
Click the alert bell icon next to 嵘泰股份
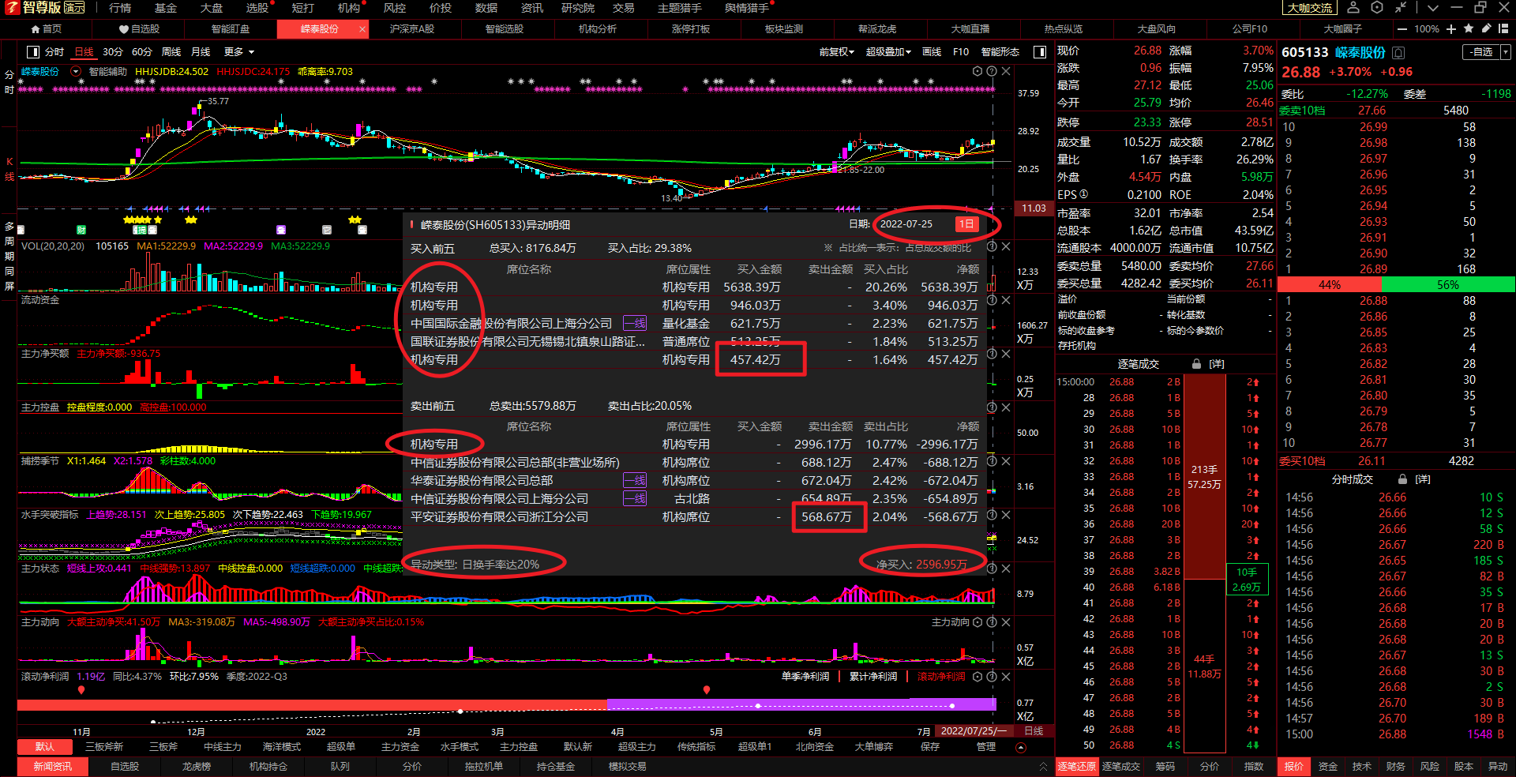pos(1398,53)
